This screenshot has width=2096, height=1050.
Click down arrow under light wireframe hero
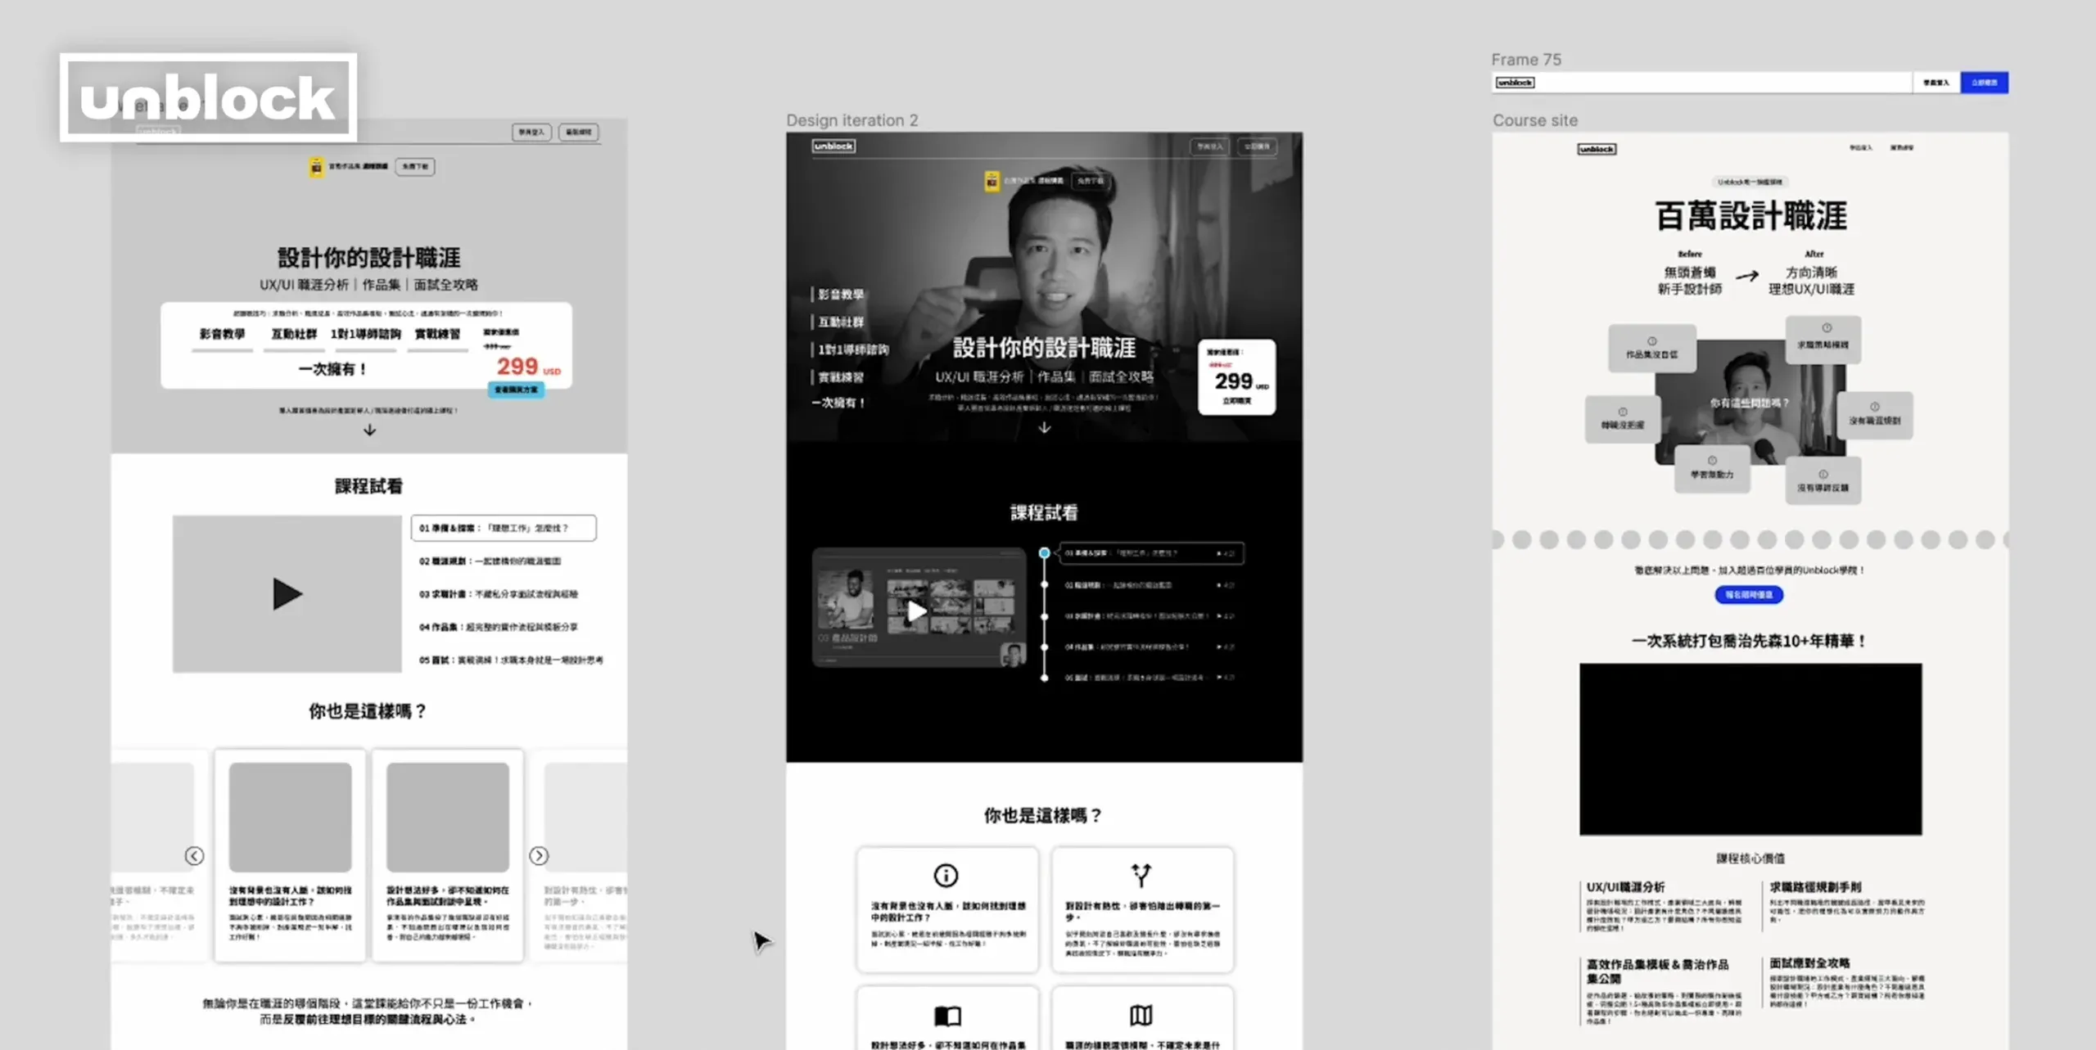coord(370,430)
